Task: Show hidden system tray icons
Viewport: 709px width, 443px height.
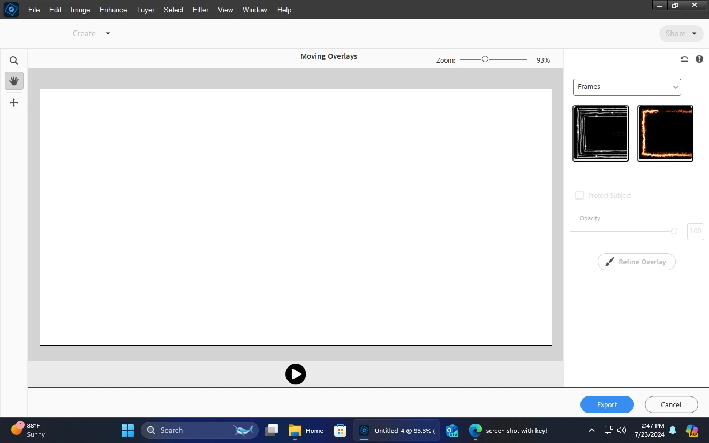Action: (591, 430)
